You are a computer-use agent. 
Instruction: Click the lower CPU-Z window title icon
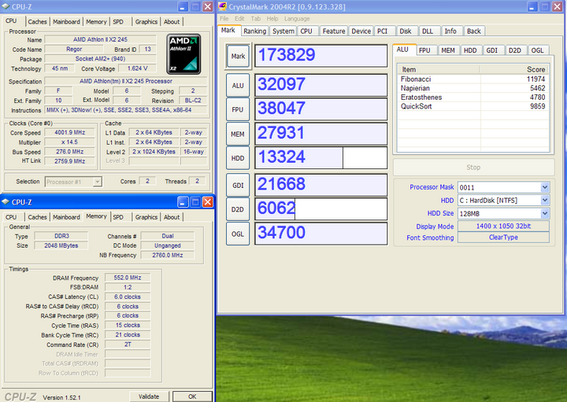pyautogui.click(x=6, y=202)
